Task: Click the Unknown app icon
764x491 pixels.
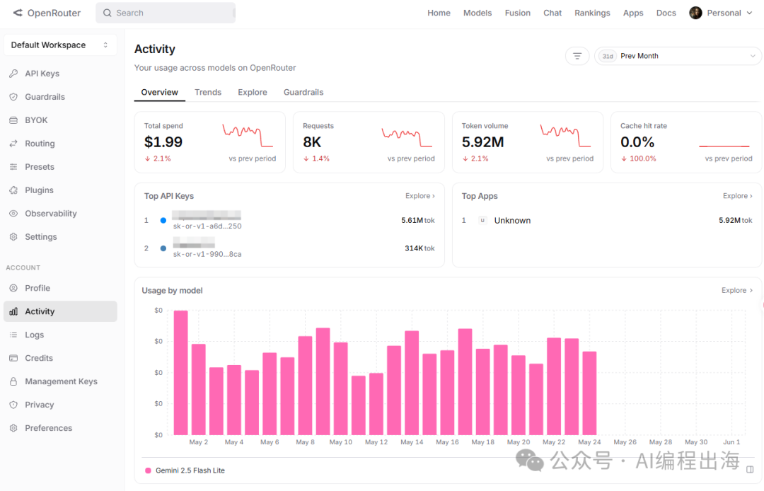Action: pos(482,220)
